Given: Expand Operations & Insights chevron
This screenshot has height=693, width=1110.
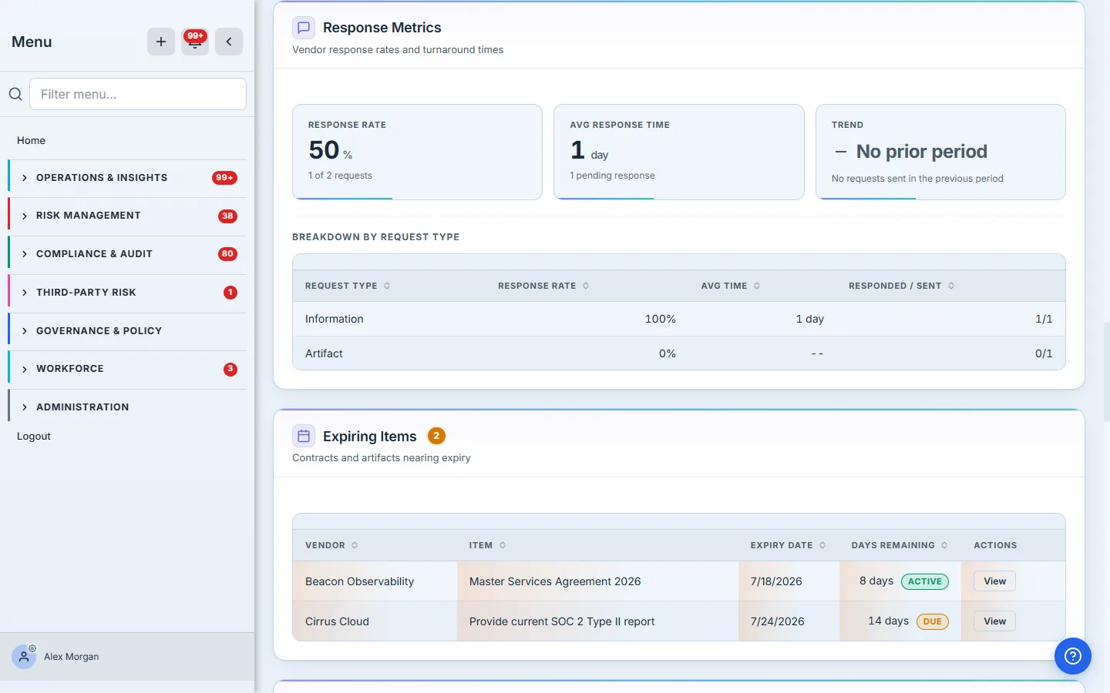Looking at the screenshot, I should click(25, 178).
